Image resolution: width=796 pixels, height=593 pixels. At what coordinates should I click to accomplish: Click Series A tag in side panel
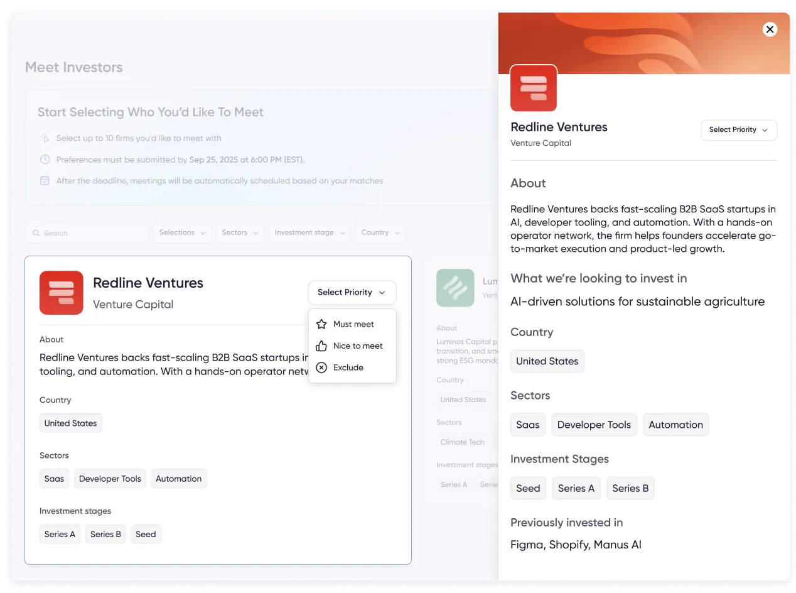tap(576, 488)
